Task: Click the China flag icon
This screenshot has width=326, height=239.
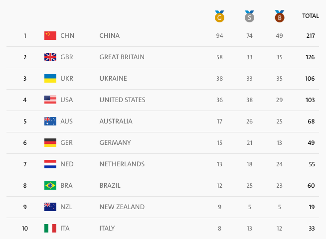Action: click(50, 35)
